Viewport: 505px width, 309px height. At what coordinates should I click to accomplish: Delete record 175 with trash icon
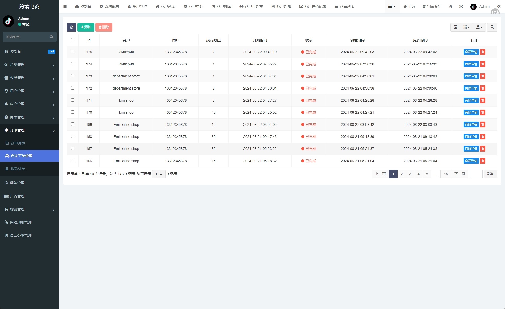click(x=483, y=52)
